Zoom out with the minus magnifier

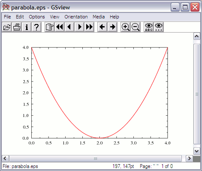[135, 27]
